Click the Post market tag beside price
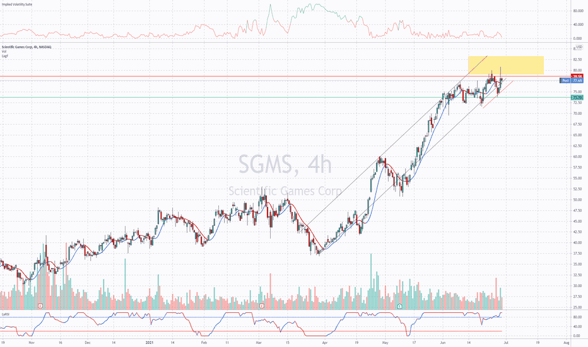The width and height of the screenshot is (588, 347). coord(565,81)
